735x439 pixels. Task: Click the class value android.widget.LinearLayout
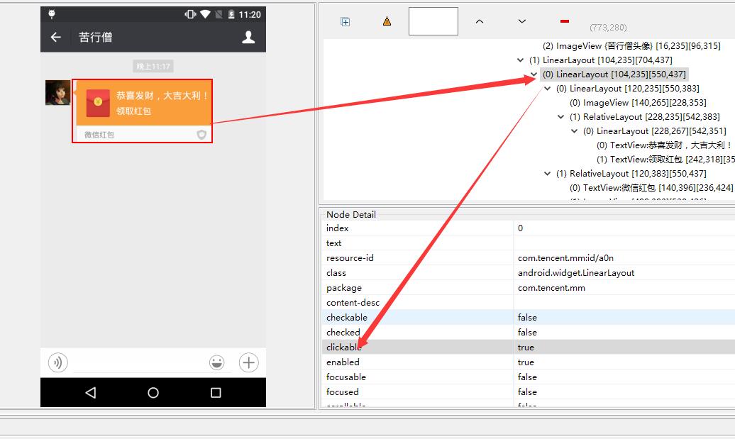[x=575, y=273]
